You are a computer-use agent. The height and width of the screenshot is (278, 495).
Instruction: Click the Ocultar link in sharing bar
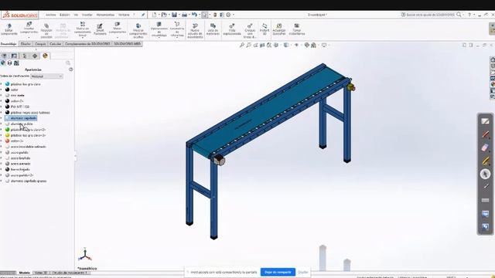pos(302,272)
